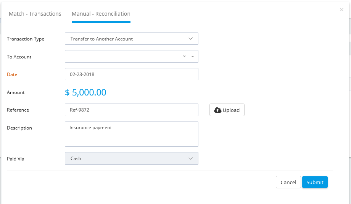Click the $ 5,000.00 amount
351x204 pixels.
(x=85, y=92)
